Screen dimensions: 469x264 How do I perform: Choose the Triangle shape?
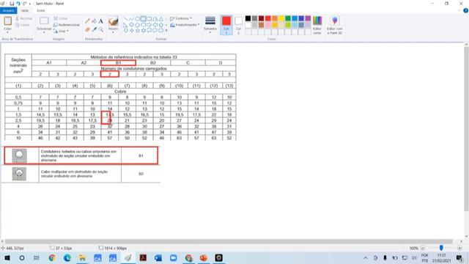161,19
